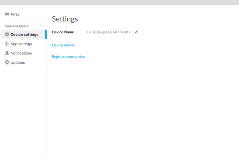The width and height of the screenshot is (239, 158).
Task: Open the Device details link
Action: point(63,45)
